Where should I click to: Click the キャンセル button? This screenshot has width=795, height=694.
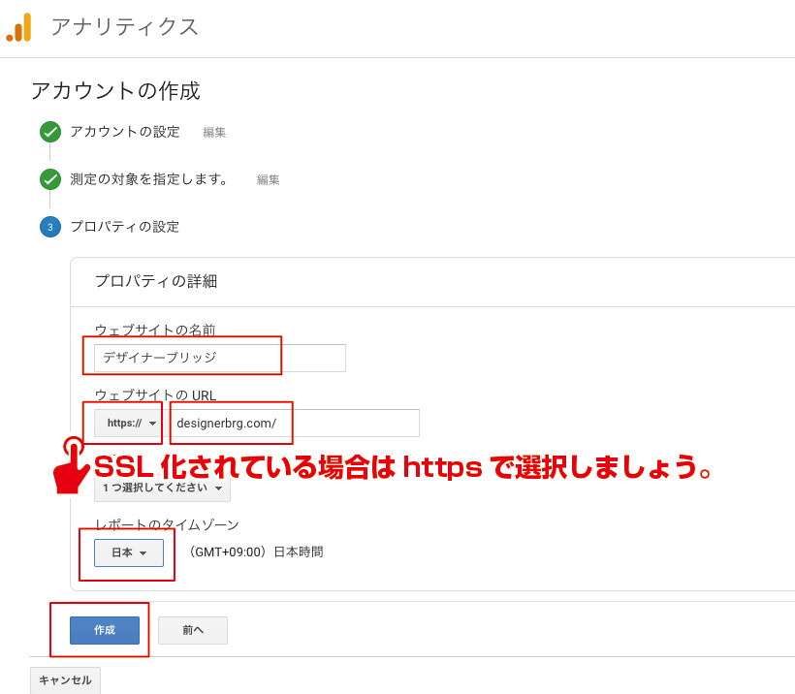point(65,680)
